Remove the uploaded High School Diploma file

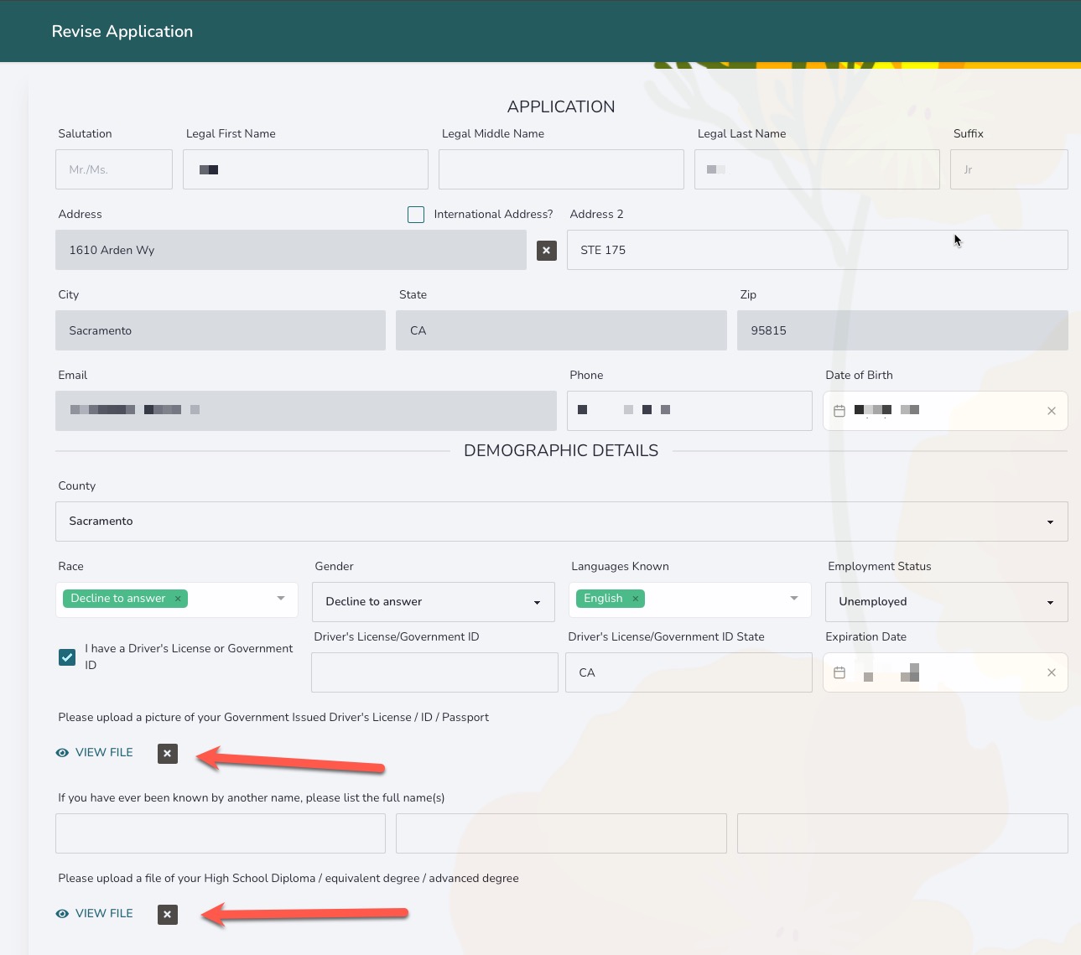coord(168,914)
